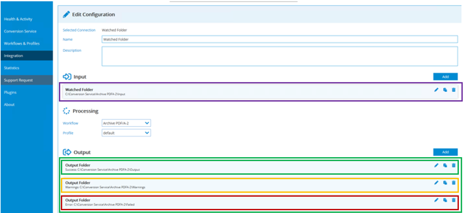
Task: Edit the Watched Folder input entry
Action: [436, 90]
